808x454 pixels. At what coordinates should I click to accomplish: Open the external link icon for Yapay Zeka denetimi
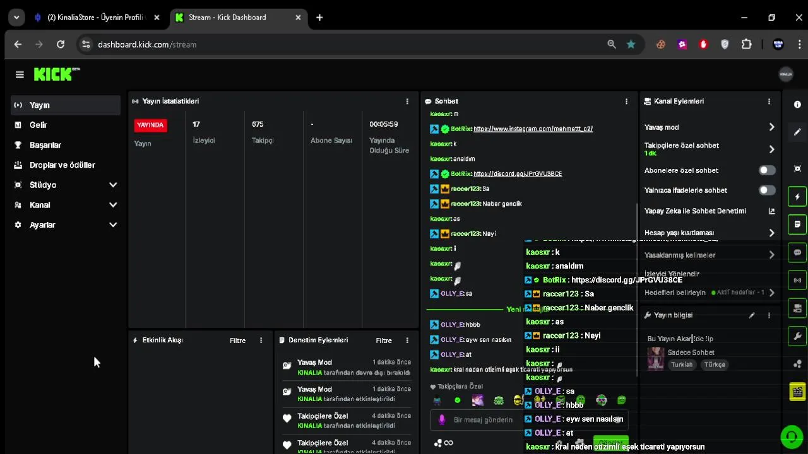pyautogui.click(x=771, y=211)
